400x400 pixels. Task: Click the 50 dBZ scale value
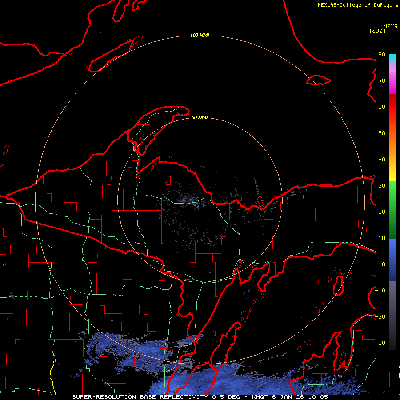pyautogui.click(x=382, y=133)
